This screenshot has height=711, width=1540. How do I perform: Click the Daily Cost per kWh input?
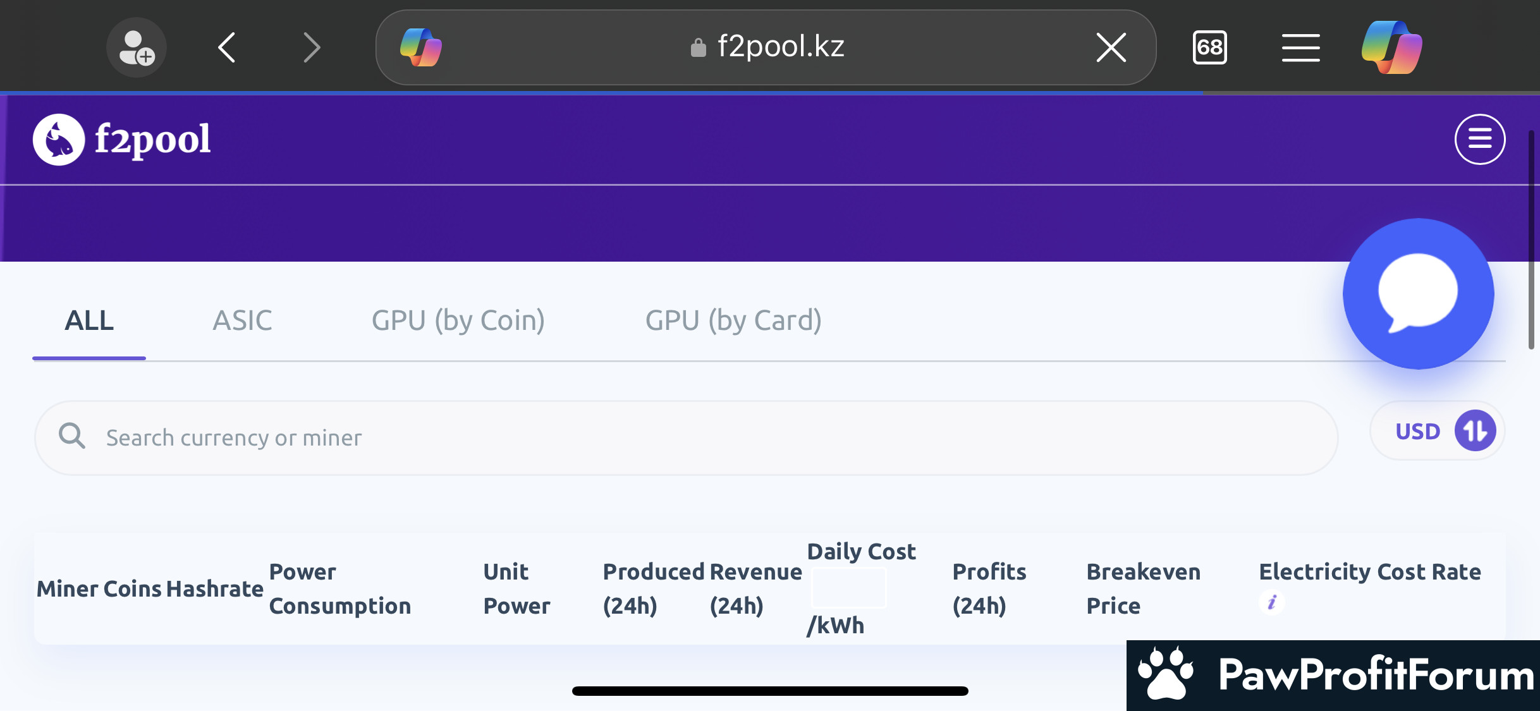coord(848,588)
